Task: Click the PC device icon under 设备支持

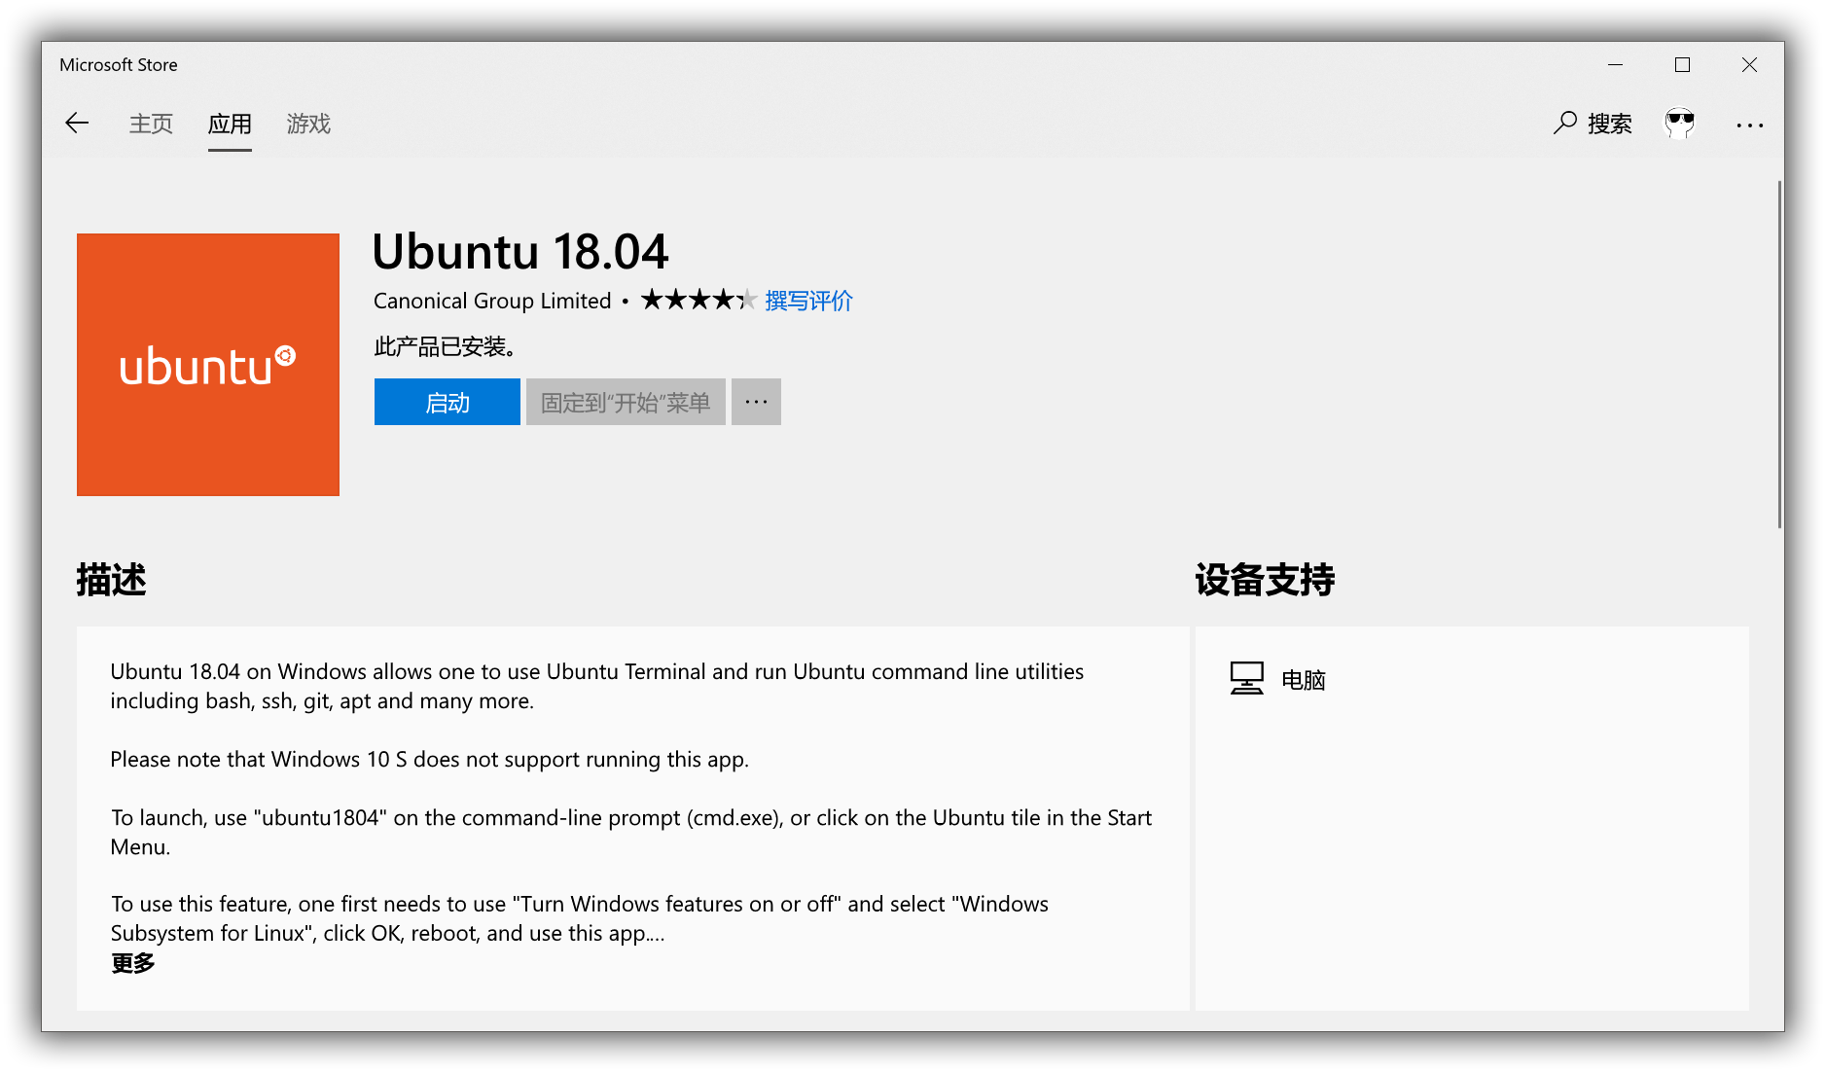Action: pos(1246,678)
